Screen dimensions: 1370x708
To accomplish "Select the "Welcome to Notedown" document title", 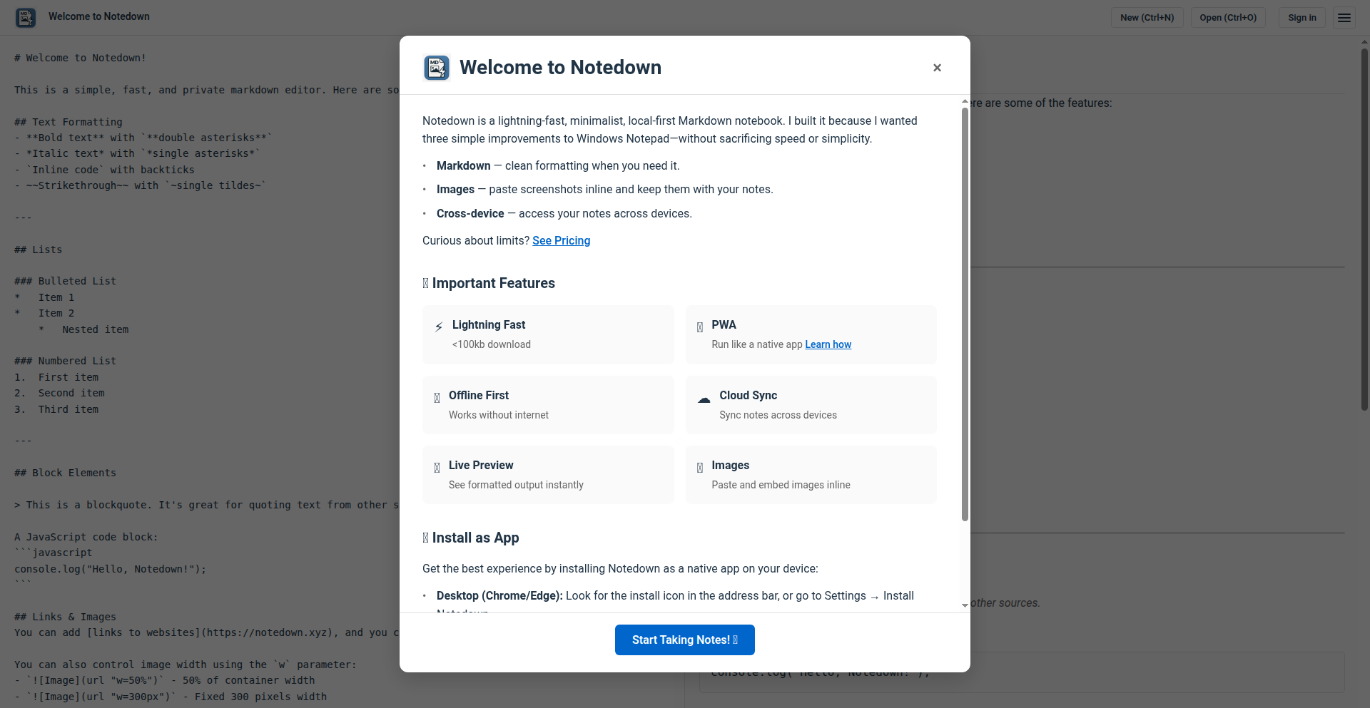I will click(98, 16).
